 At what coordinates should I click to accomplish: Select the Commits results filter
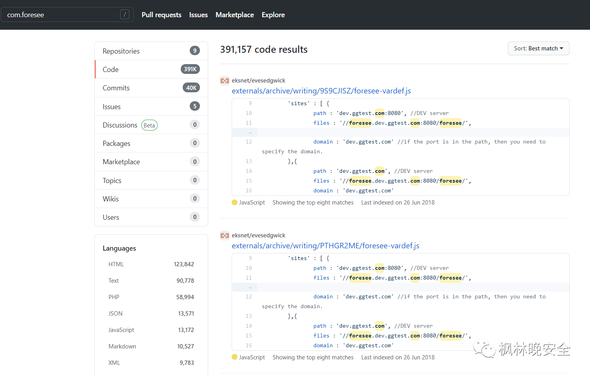click(151, 88)
